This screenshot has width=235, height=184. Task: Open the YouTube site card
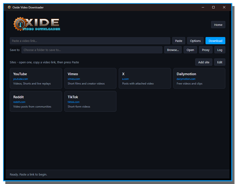tap(36, 78)
